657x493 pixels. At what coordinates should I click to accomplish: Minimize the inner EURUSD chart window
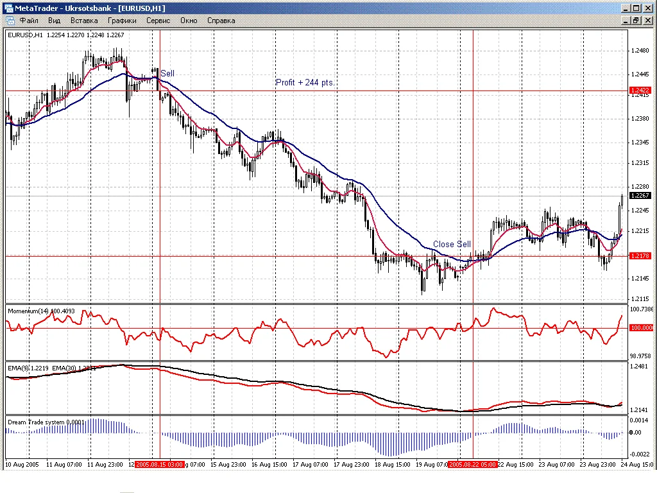pyautogui.click(x=625, y=21)
